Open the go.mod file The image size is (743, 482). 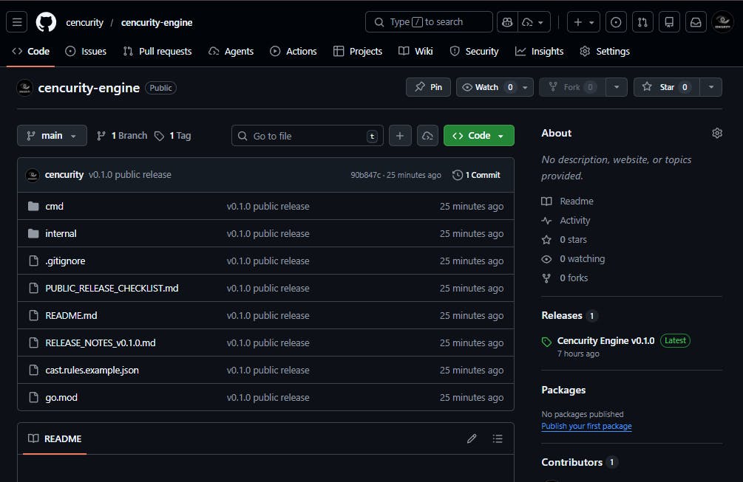[x=61, y=398]
